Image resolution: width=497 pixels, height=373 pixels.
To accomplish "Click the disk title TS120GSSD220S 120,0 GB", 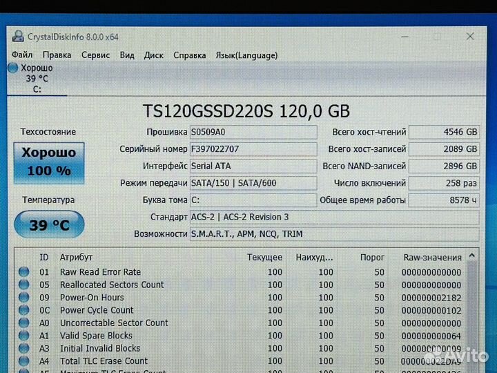I will pyautogui.click(x=246, y=111).
